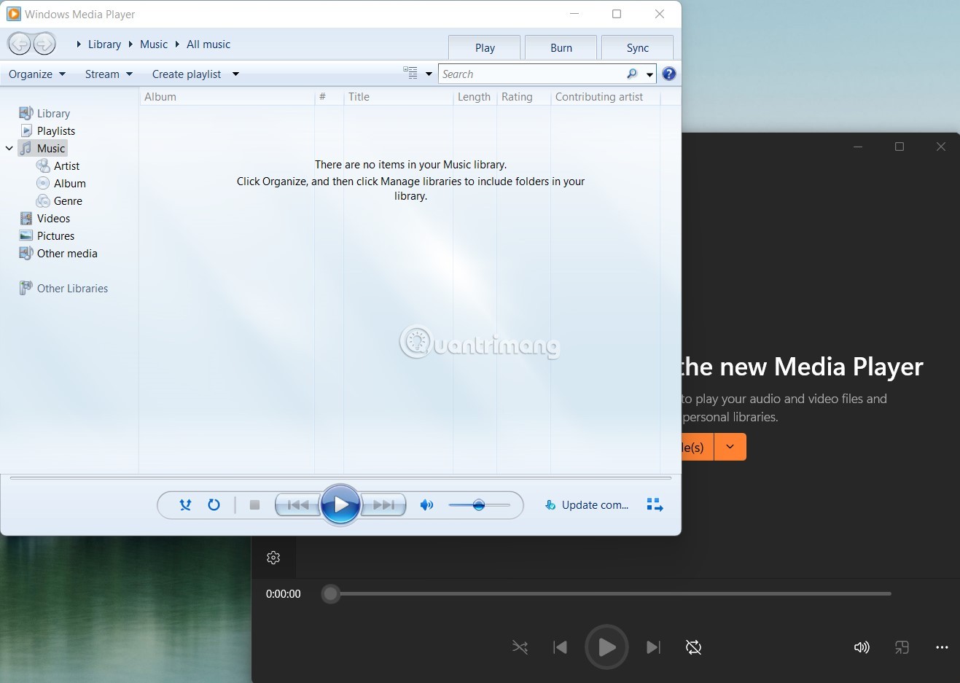Expand the orange open file(s) dropdown arrow
The width and height of the screenshot is (960, 683).
click(730, 447)
